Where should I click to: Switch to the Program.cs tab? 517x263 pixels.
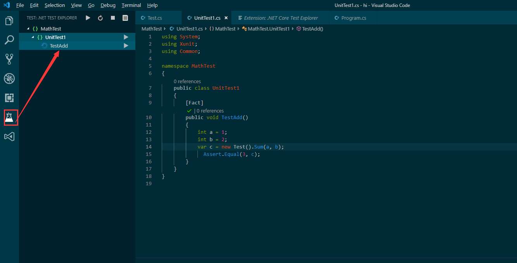(x=353, y=18)
